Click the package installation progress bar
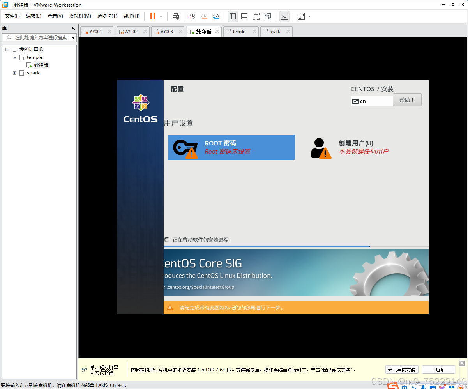Image resolution: width=468 pixels, height=389 pixels. click(x=296, y=246)
